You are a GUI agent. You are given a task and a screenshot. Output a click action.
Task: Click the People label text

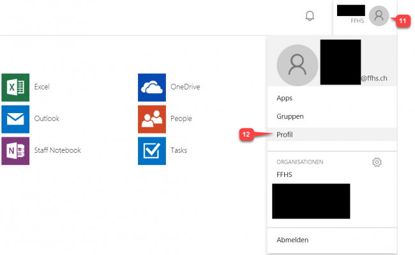coord(181,119)
